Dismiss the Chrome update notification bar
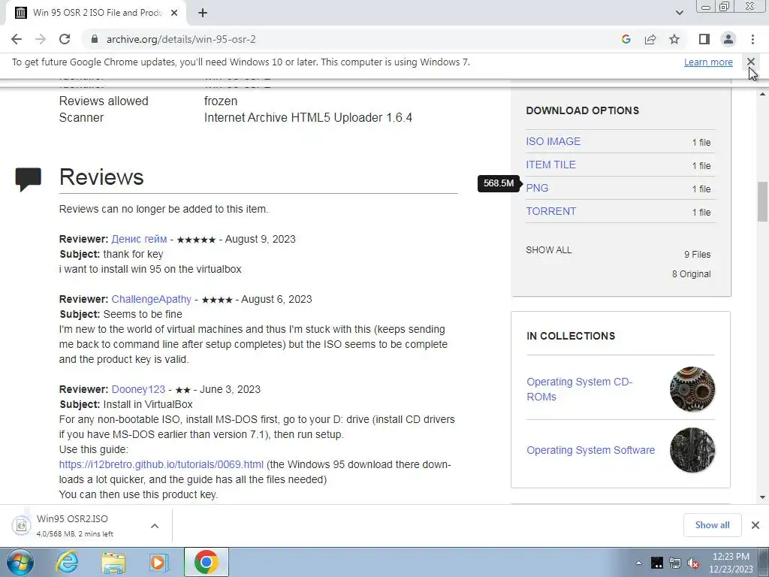The width and height of the screenshot is (769, 577). pos(750,62)
